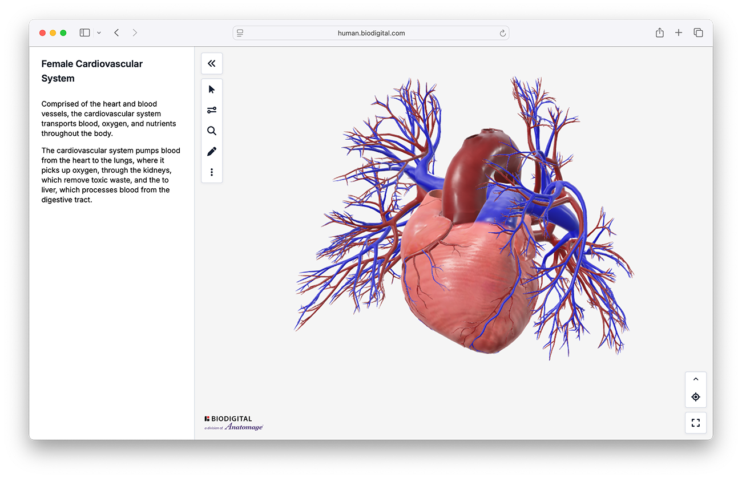This screenshot has width=742, height=478.
Task: Click the BioDigital logo
Action: pyautogui.click(x=233, y=423)
